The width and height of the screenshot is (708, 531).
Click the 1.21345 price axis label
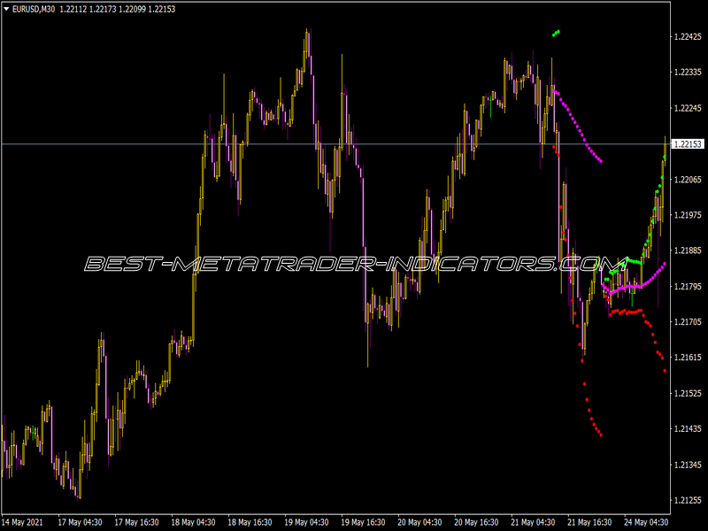[688, 465]
